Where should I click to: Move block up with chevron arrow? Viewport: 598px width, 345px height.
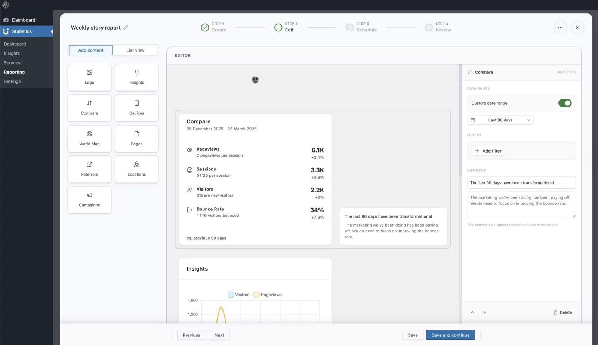coord(472,312)
